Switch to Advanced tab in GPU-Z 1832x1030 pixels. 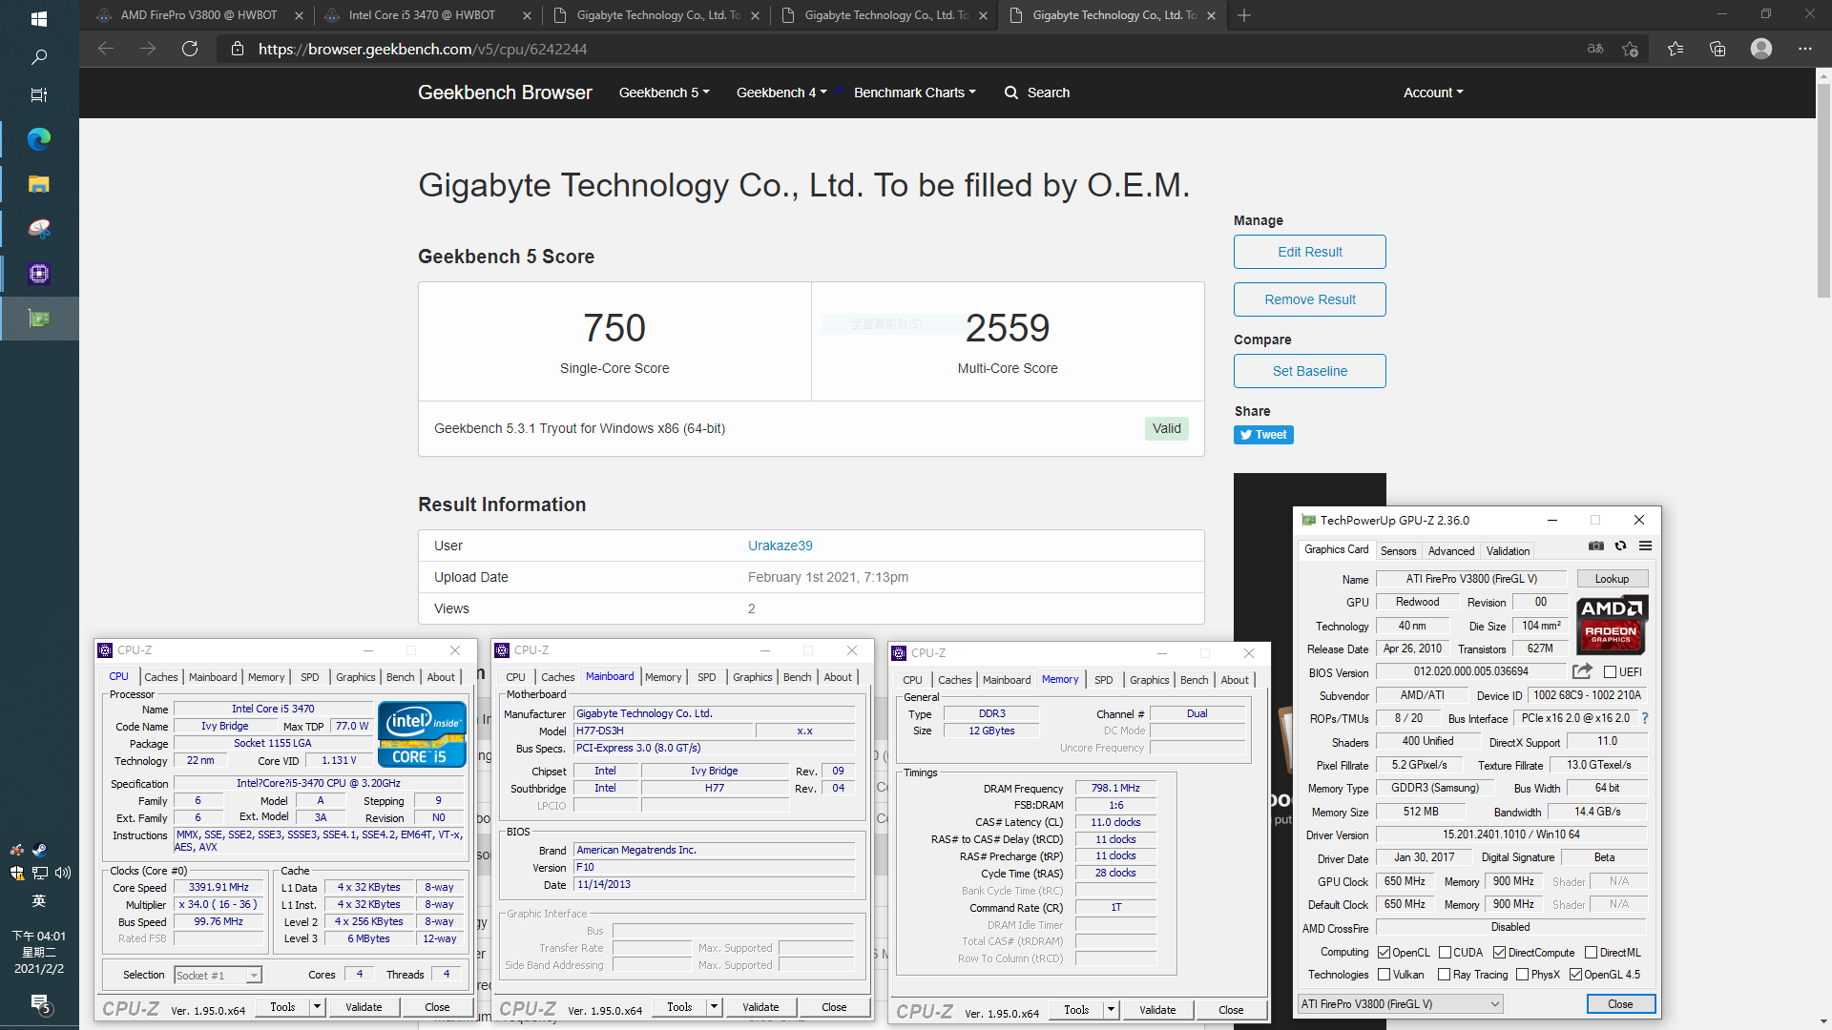[x=1451, y=551]
